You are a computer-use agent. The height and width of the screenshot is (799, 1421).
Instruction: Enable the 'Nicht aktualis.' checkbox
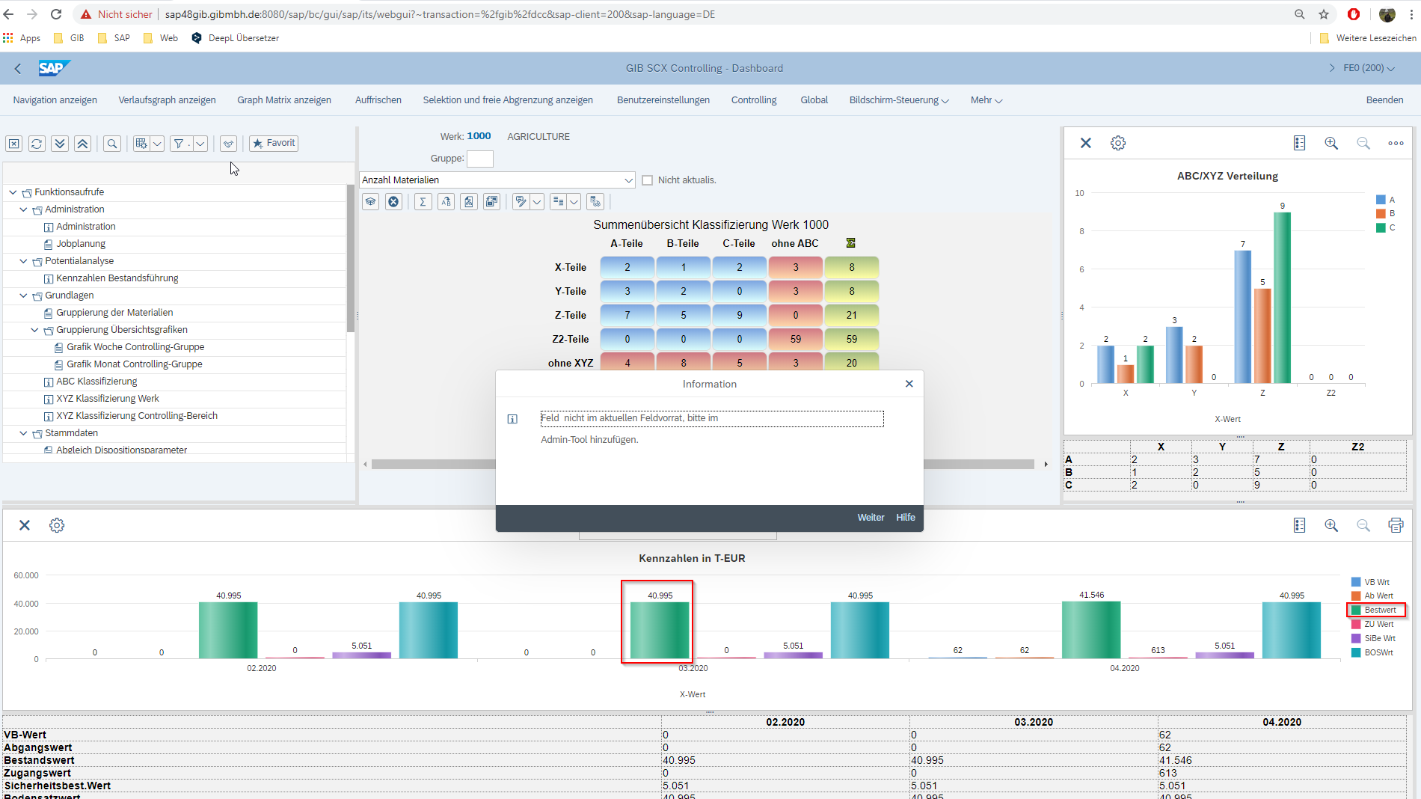[648, 180]
